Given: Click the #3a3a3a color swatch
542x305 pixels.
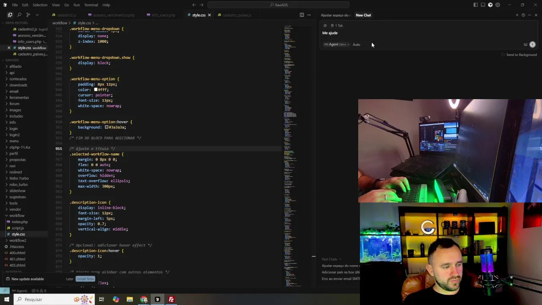Looking at the screenshot, I should click(x=107, y=127).
